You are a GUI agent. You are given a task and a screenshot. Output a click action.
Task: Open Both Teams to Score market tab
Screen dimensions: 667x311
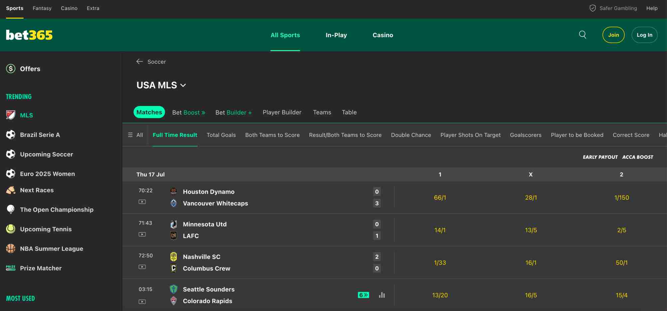click(272, 135)
